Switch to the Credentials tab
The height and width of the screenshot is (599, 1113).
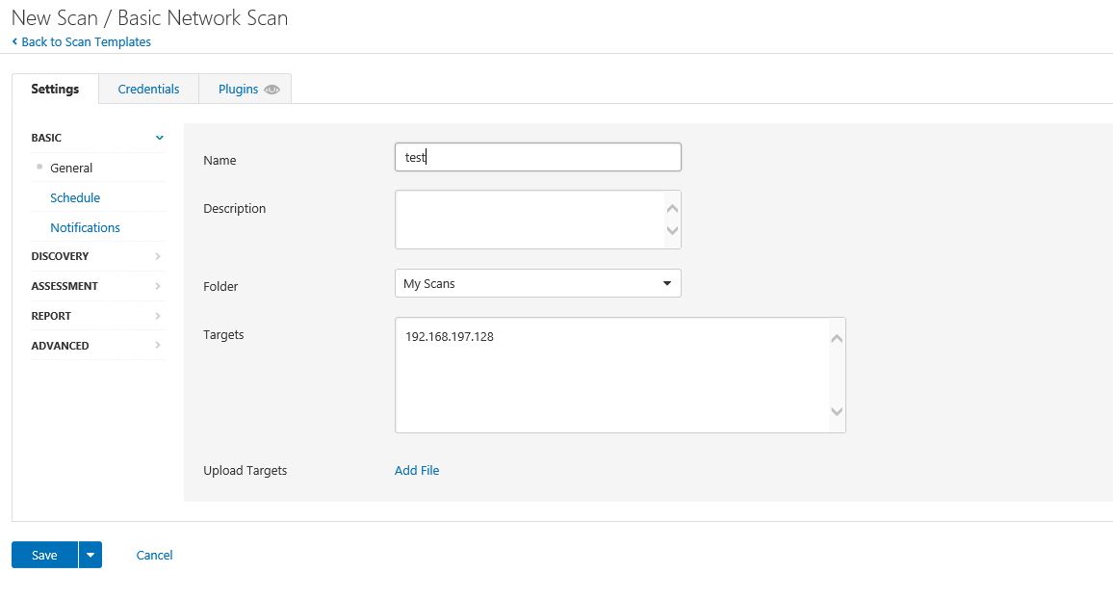click(x=148, y=89)
